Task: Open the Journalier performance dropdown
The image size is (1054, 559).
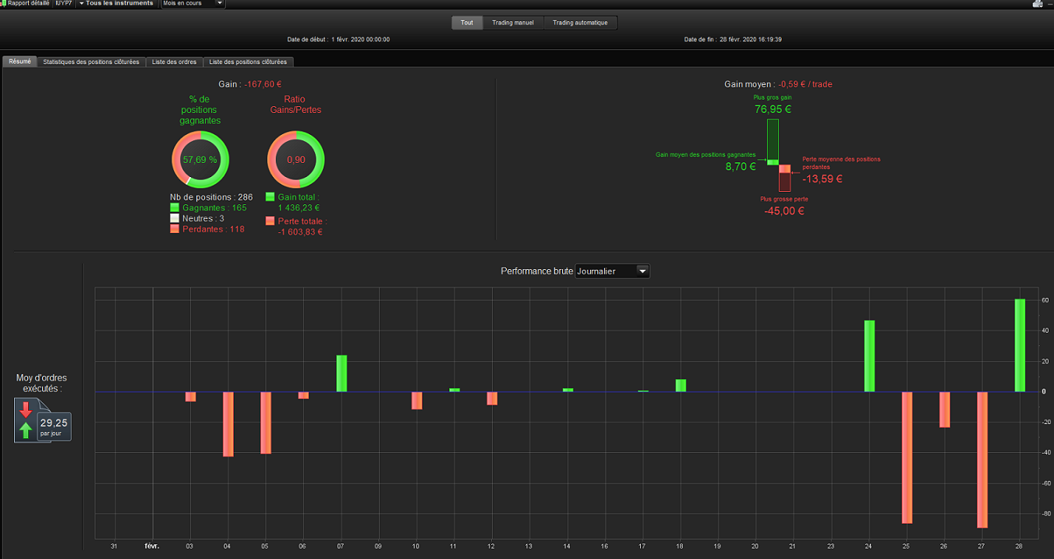Action: (x=612, y=271)
